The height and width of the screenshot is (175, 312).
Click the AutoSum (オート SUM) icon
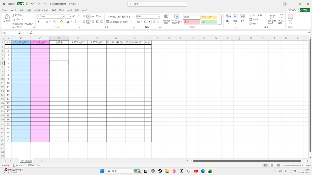click(251, 15)
